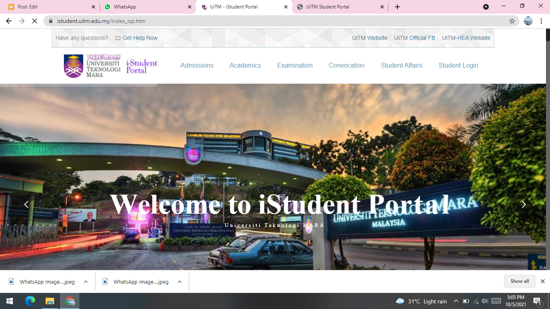Click the browser forward arrow
Viewport: 550px width, 309px height.
pyautogui.click(x=22, y=21)
